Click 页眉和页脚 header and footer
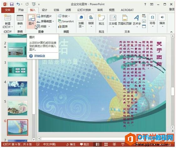The height and width of the screenshot is (148, 176). 125,20
